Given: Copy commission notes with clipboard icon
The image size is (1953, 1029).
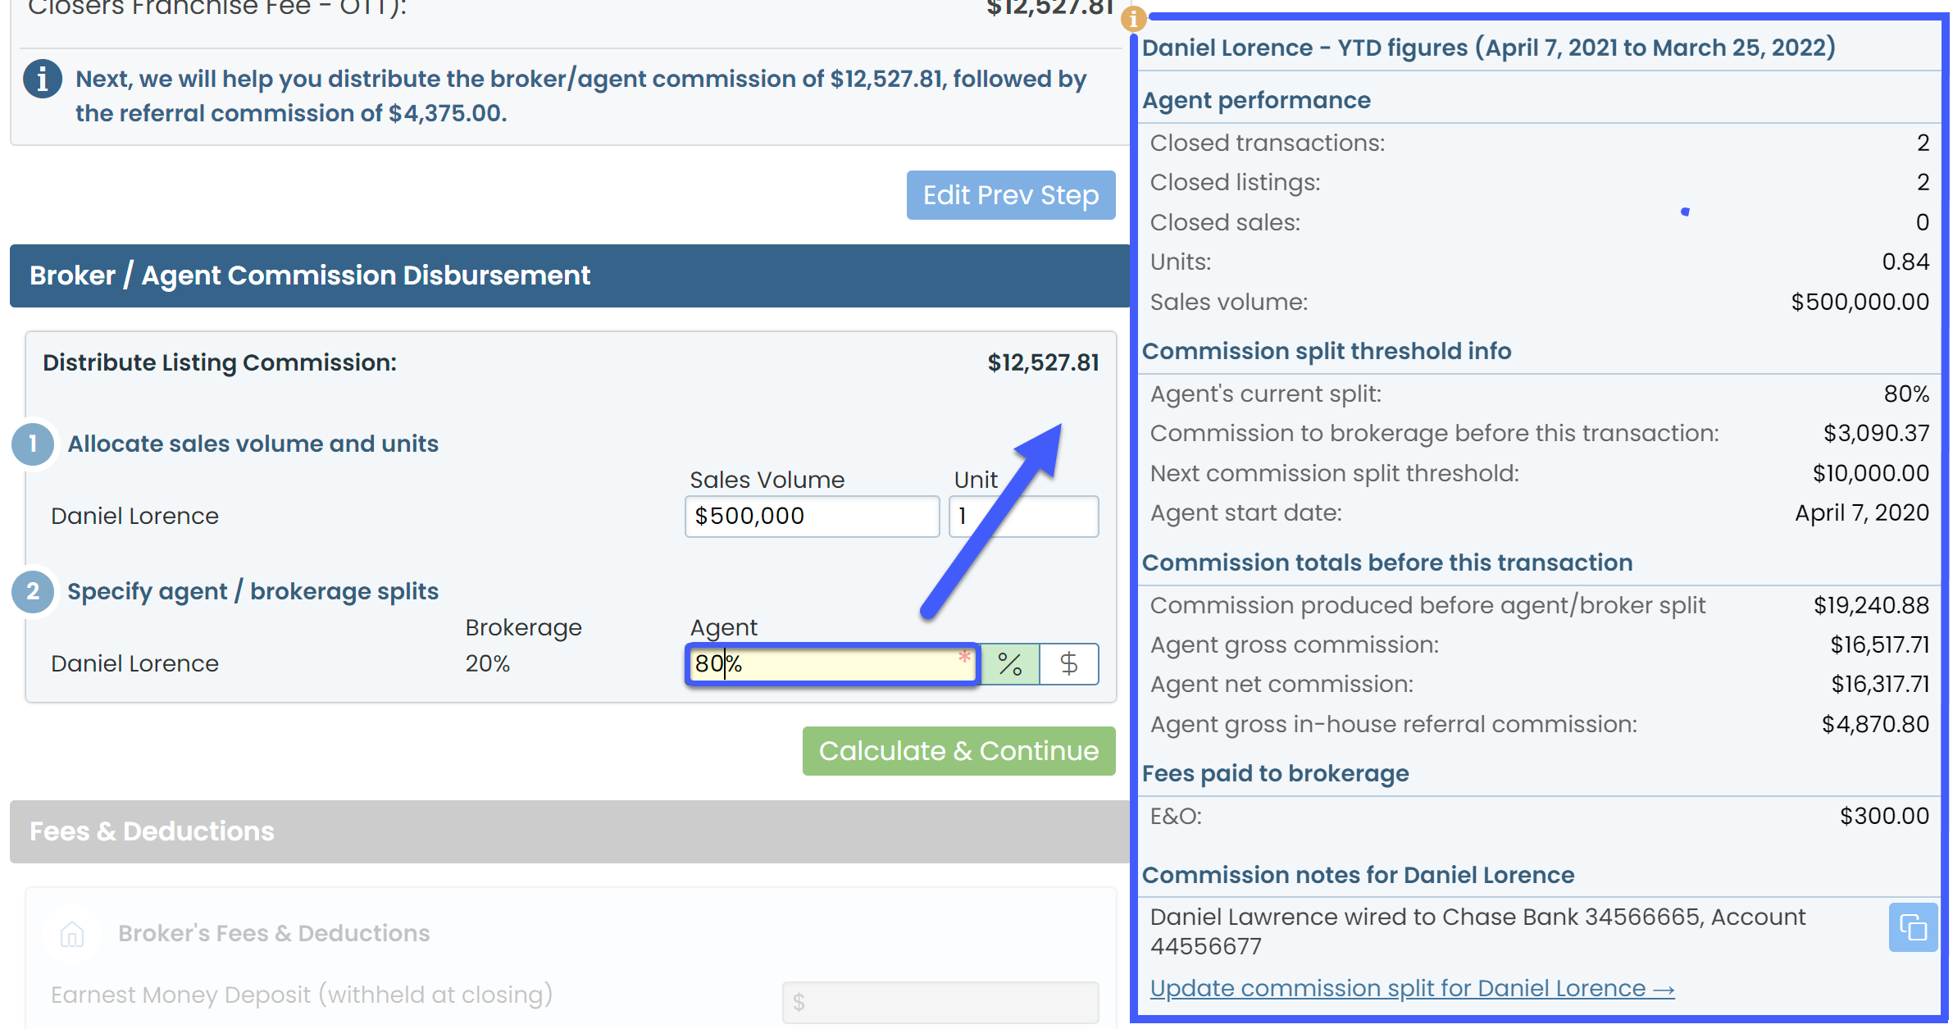Looking at the screenshot, I should [1912, 927].
